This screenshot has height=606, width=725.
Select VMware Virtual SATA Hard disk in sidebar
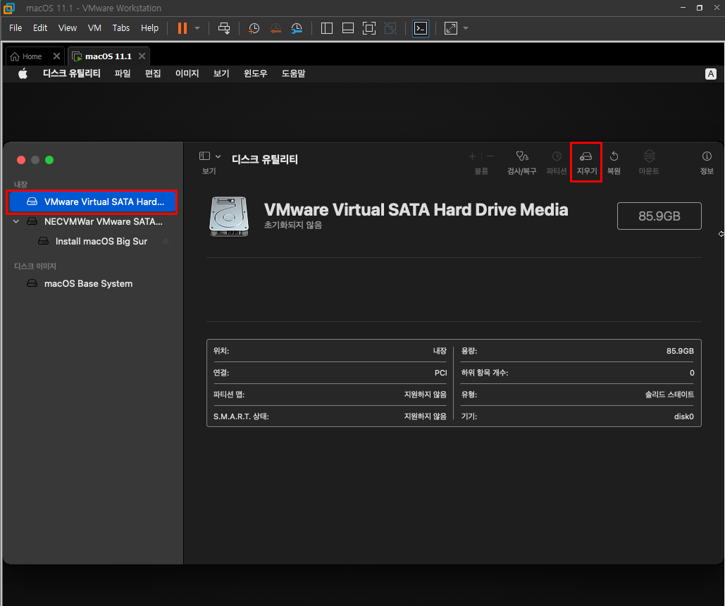(x=92, y=202)
